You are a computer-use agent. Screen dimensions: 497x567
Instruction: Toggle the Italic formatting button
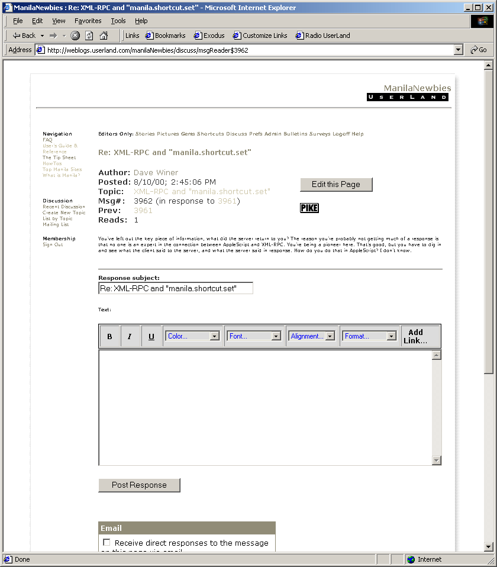130,336
